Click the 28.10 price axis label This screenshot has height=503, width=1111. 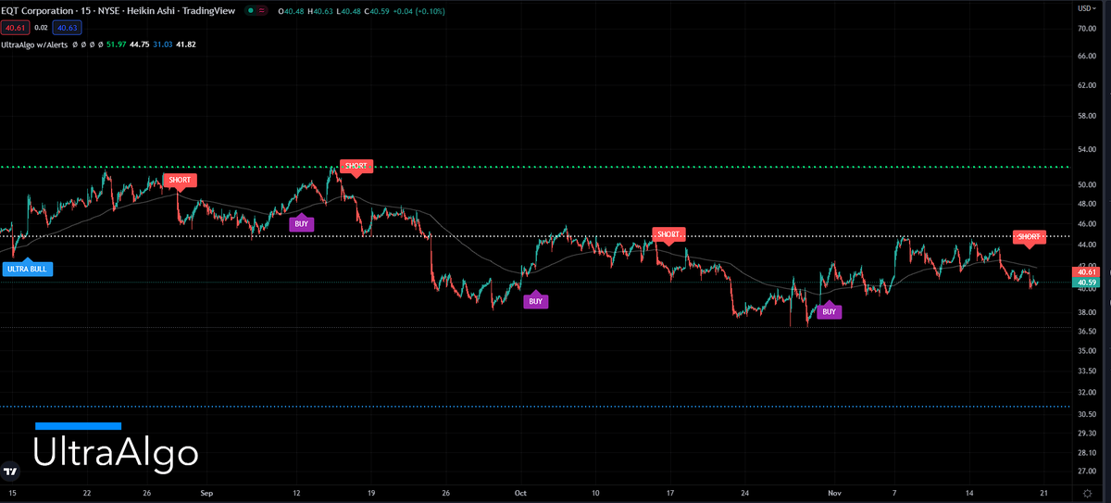tap(1087, 453)
